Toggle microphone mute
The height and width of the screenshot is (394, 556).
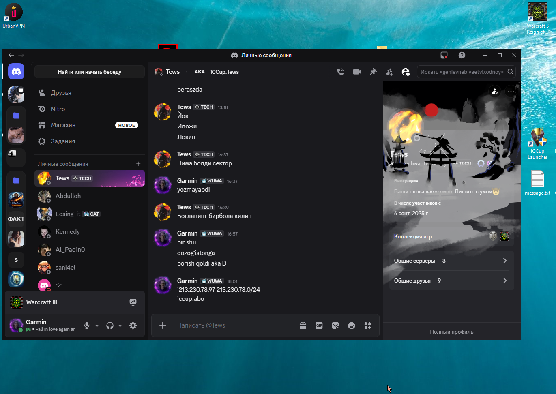click(87, 325)
